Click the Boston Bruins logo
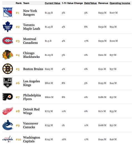Image resolution: width=132 pixels, height=146 pixels. (8, 69)
